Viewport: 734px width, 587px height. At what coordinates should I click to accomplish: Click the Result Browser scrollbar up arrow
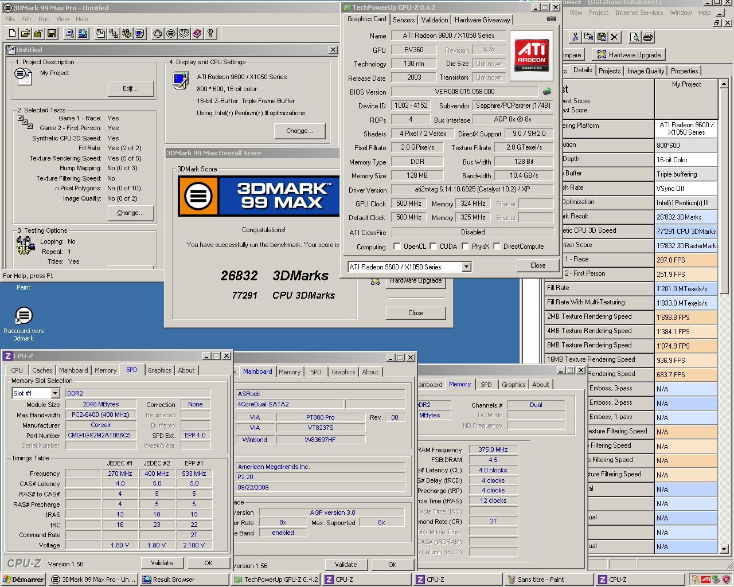pos(724,84)
